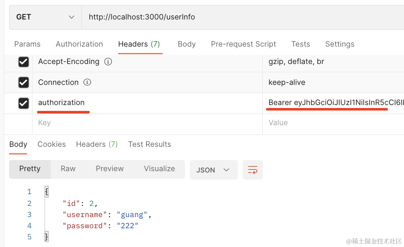Go to the Pre-request Script tab
The image size is (404, 247).
point(243,44)
